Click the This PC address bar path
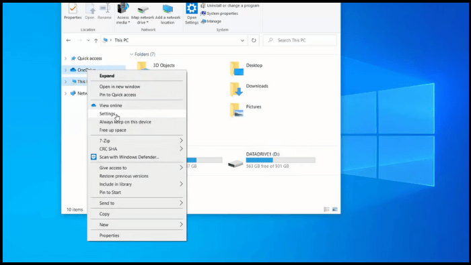471x265 pixels. tap(121, 40)
